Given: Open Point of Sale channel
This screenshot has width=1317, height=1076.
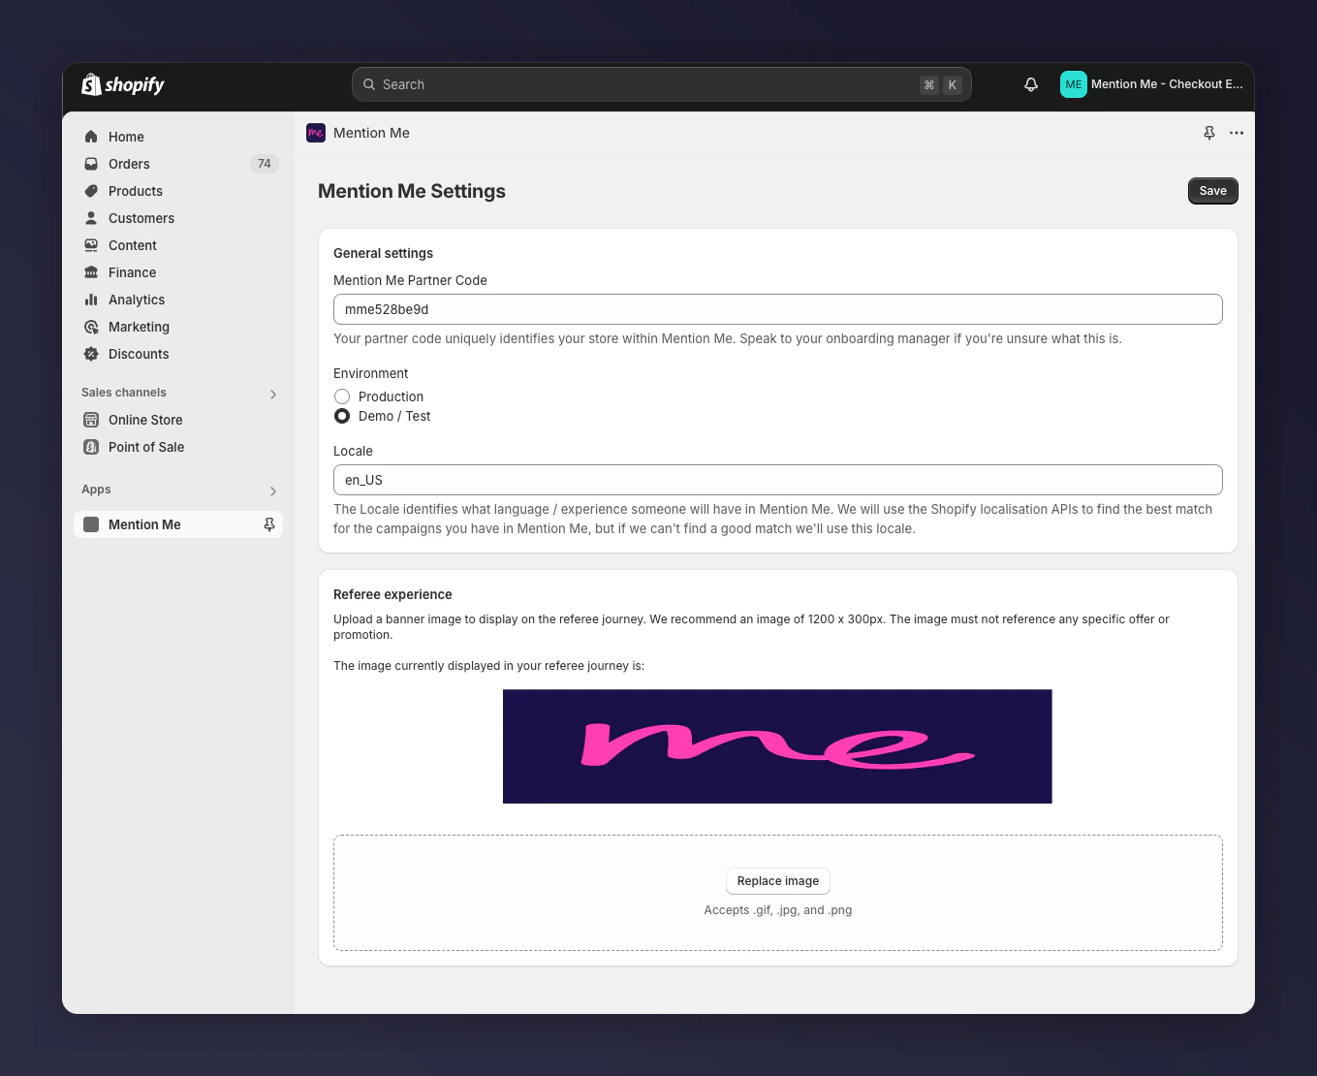Looking at the screenshot, I should pyautogui.click(x=178, y=447).
